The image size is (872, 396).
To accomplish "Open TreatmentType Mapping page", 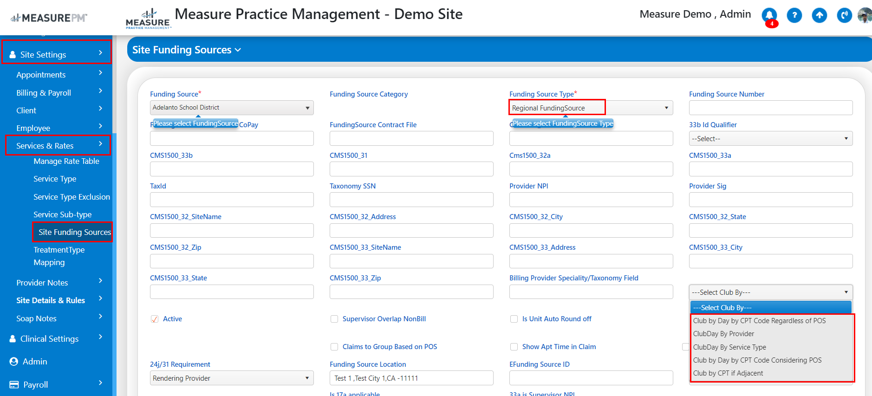I will click(x=59, y=256).
